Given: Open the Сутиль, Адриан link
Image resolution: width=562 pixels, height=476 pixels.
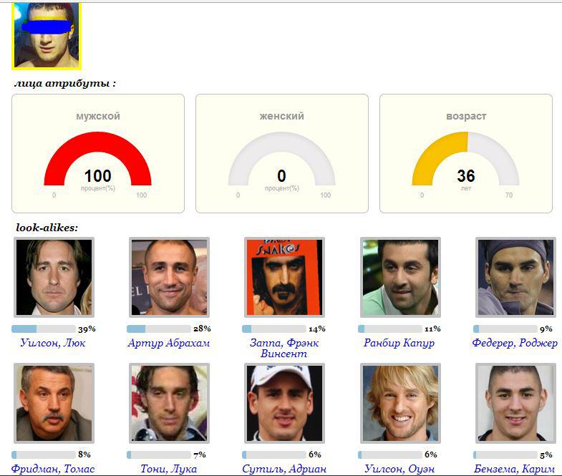Looking at the screenshot, I should point(284,469).
